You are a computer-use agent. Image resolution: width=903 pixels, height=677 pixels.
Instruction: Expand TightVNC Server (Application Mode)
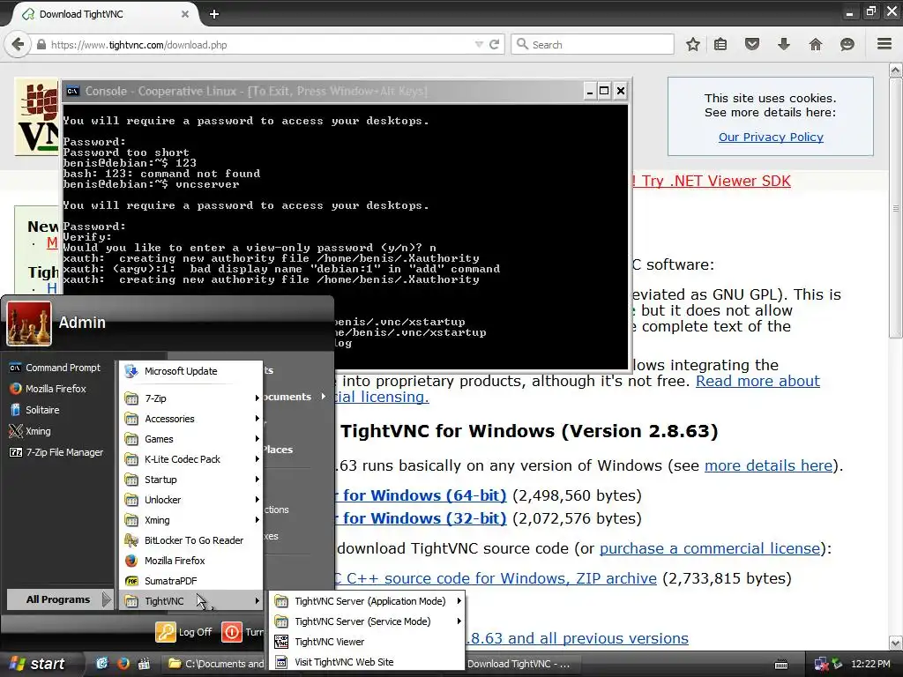(366, 601)
